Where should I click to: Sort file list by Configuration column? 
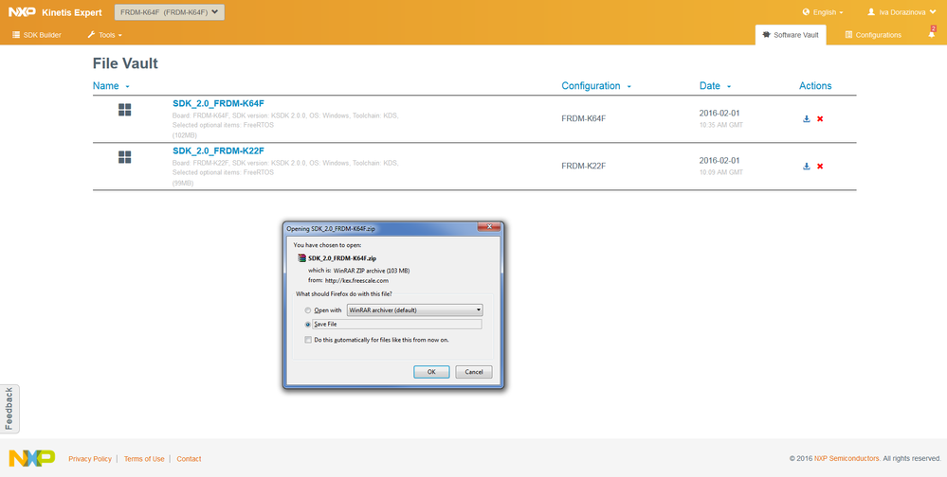[x=596, y=86]
